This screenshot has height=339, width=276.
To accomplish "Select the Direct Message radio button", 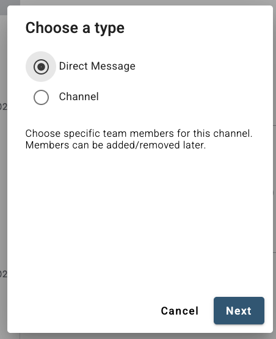I will click(41, 67).
